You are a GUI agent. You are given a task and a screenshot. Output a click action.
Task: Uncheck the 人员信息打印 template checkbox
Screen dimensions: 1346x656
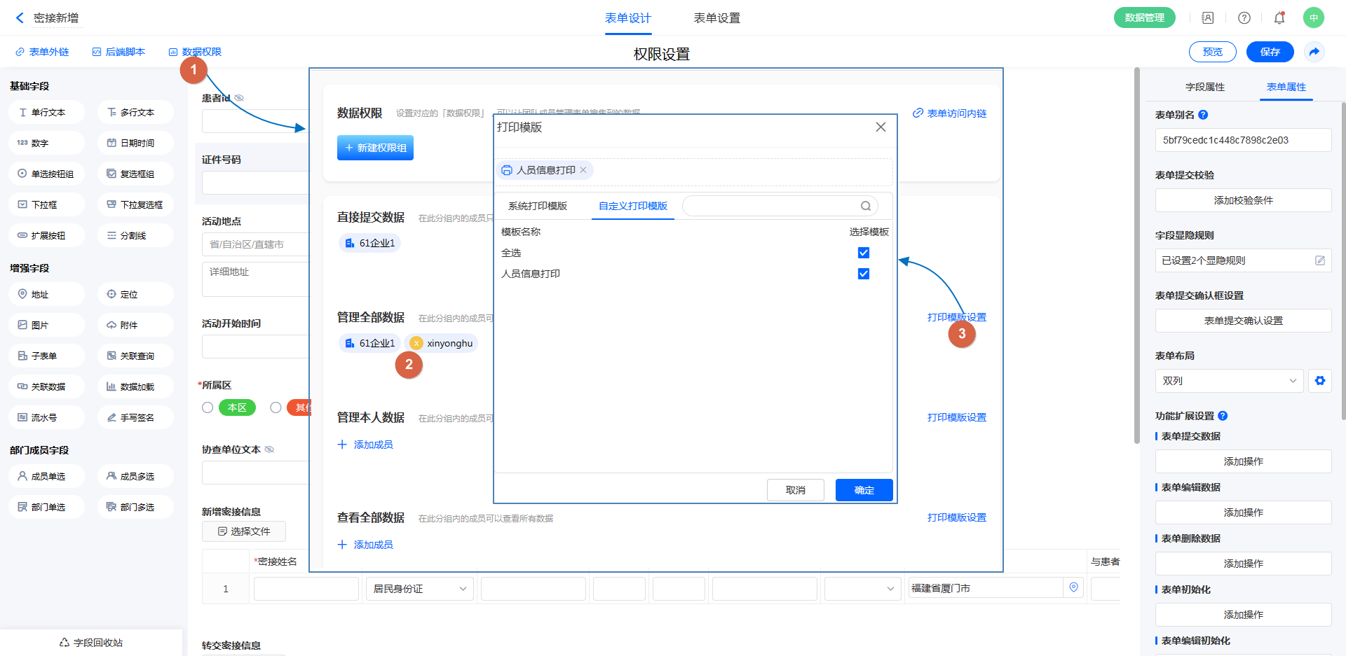point(864,274)
